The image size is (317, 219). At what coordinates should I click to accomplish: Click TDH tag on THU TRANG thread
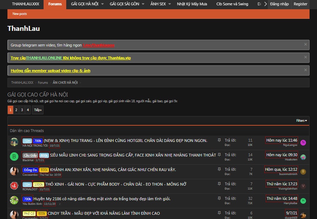pyautogui.click(x=27, y=141)
